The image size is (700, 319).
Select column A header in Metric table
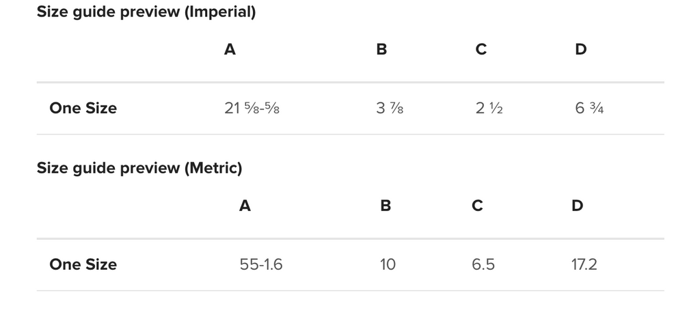pyautogui.click(x=245, y=206)
